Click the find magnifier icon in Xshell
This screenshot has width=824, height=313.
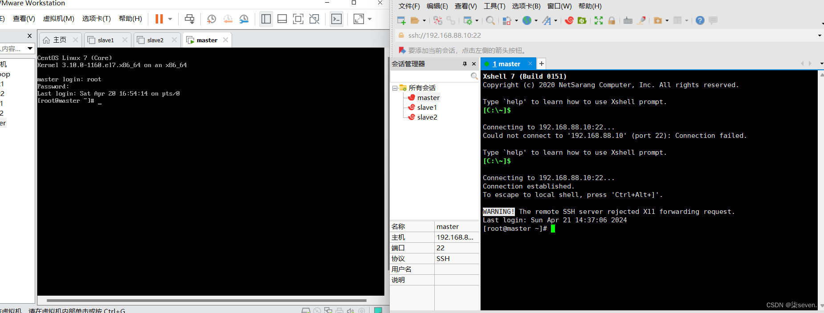pos(490,20)
